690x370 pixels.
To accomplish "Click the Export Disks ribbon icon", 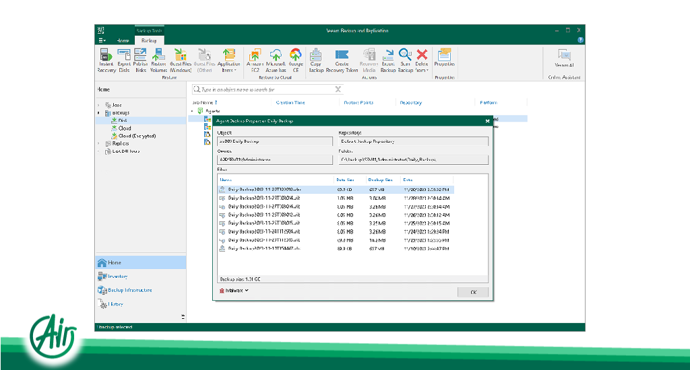I will (124, 60).
